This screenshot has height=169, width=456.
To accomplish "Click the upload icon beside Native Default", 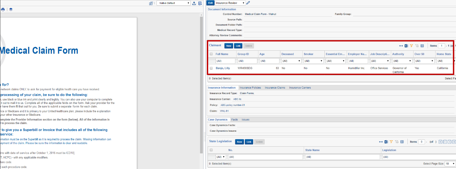I will point(194,3).
